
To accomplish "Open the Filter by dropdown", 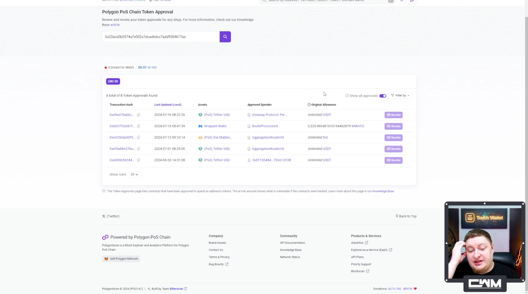I will coord(400,95).
